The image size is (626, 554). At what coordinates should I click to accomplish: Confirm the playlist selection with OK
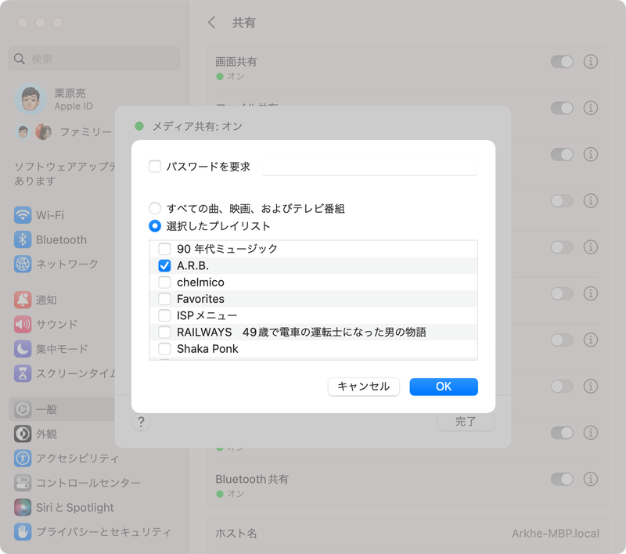(443, 387)
